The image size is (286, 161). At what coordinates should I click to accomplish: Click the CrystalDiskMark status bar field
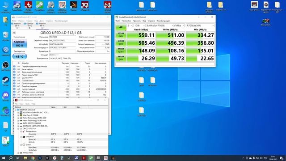click(165, 64)
